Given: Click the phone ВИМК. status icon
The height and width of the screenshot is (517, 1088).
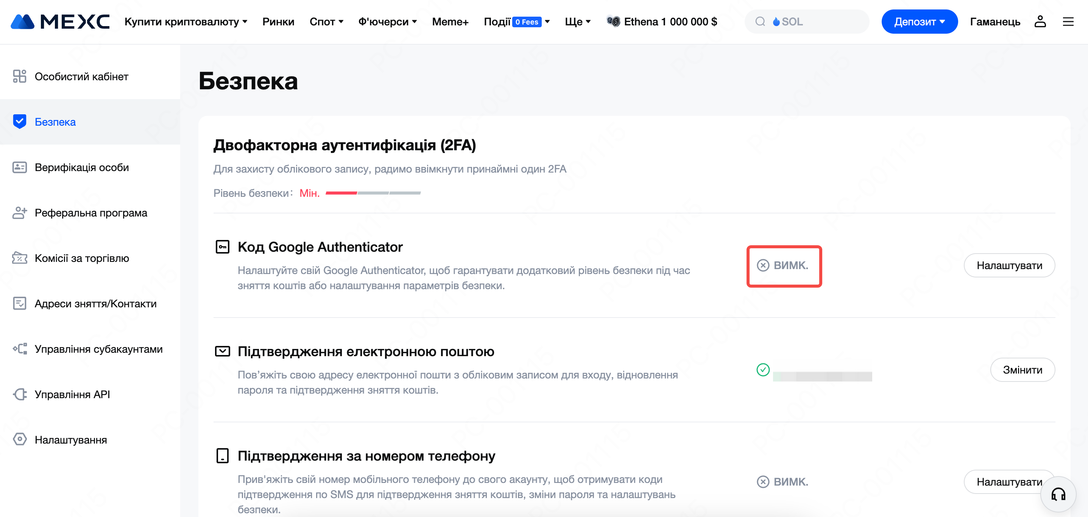Looking at the screenshot, I should point(763,482).
